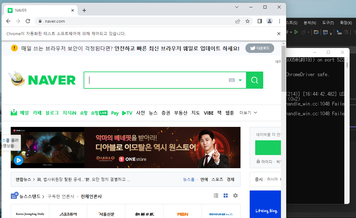The width and height of the screenshot is (356, 218).
Task: Open 쇼핑 LIVE in the service menu
Action: [99, 113]
